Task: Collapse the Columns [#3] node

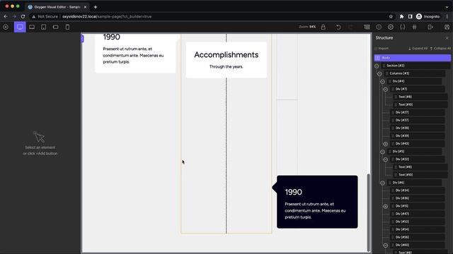Action: coord(379,73)
